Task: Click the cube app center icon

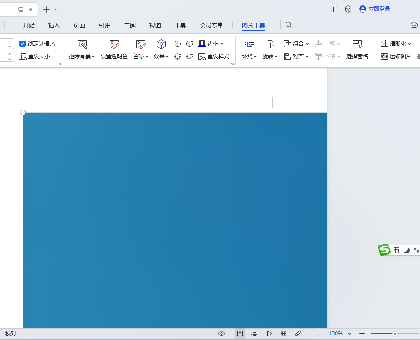Action: point(348,9)
